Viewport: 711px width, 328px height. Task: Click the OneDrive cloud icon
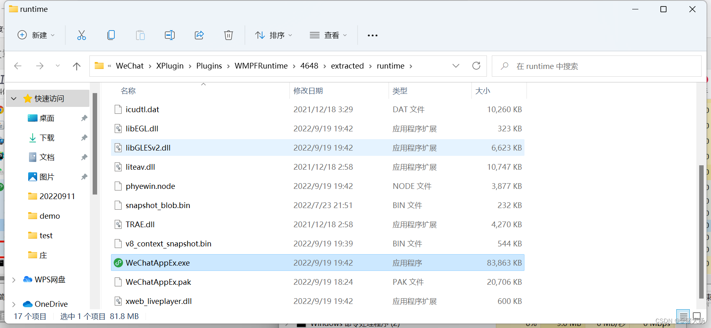pos(28,304)
